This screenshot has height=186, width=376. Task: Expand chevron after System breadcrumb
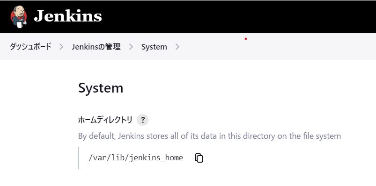177,47
